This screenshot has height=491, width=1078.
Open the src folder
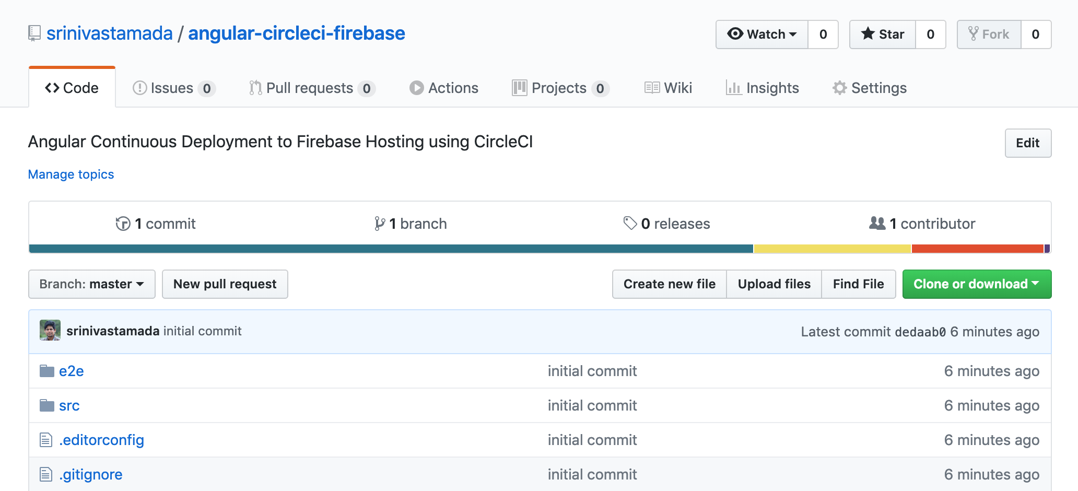coord(69,405)
